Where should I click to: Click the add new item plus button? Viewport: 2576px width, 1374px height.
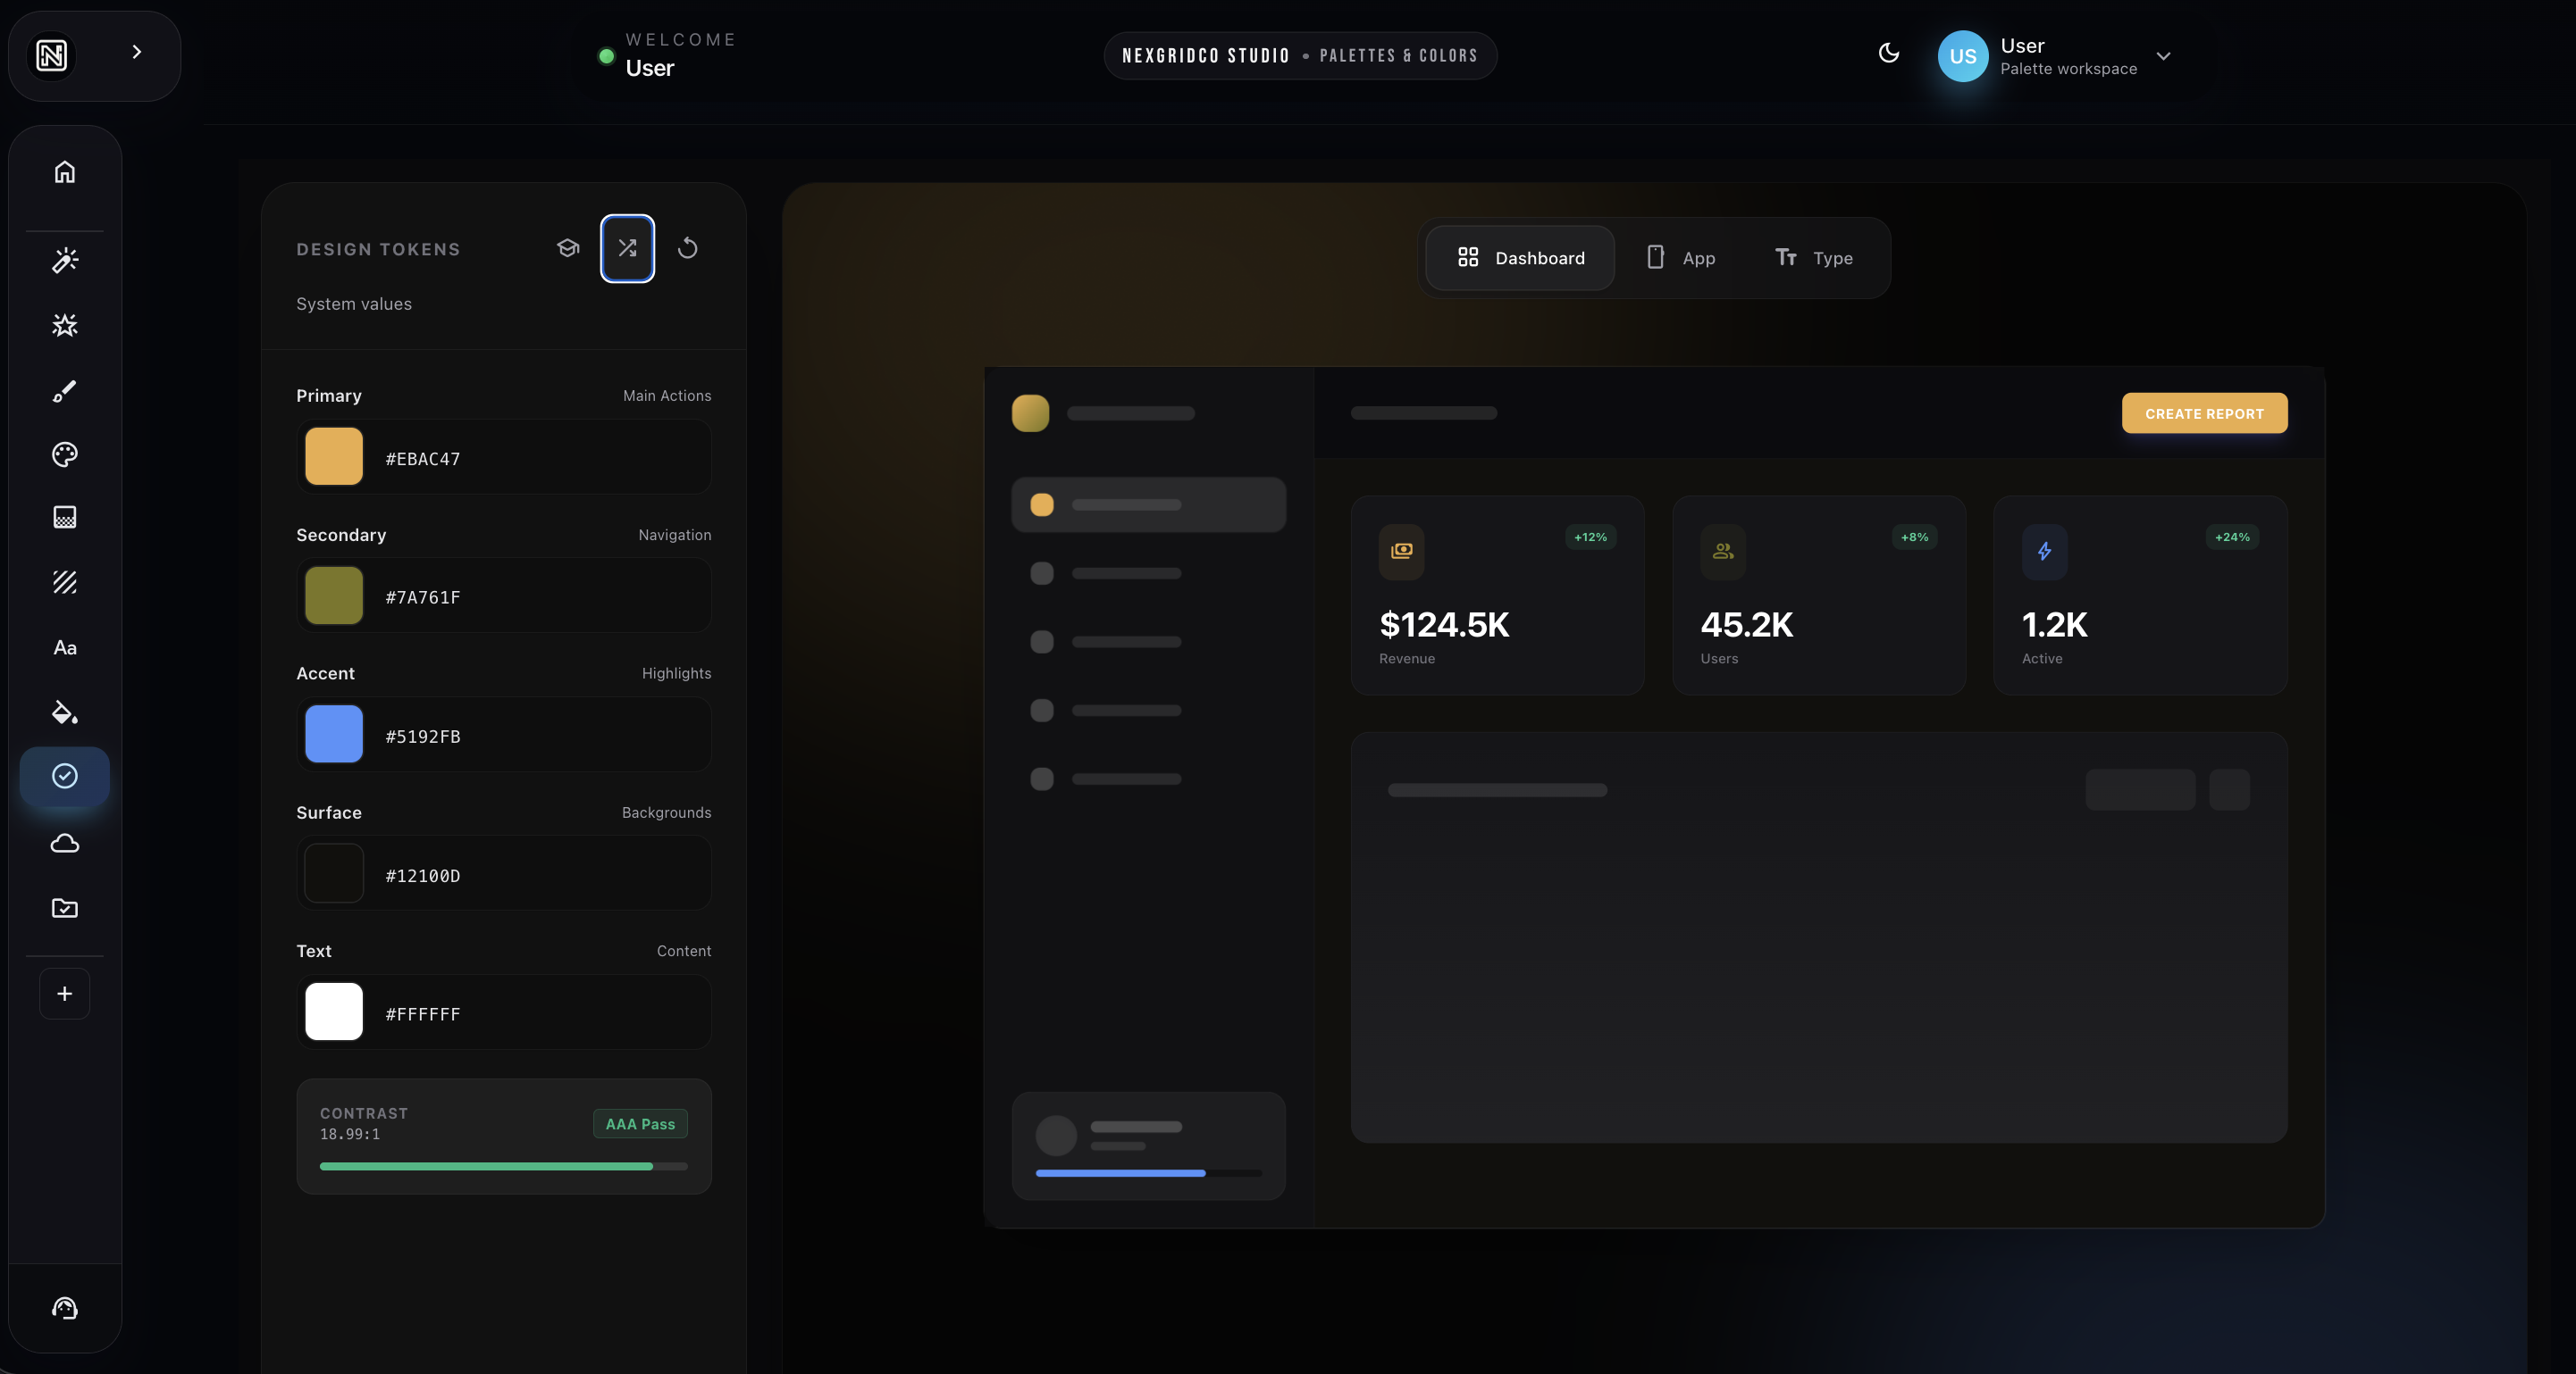coord(64,992)
